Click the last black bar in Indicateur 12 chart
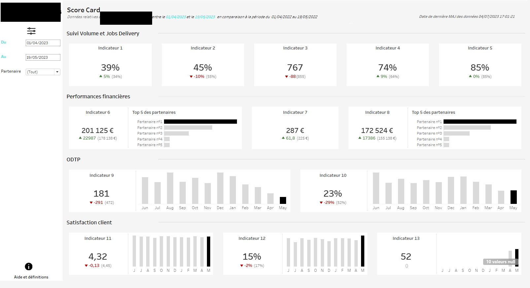The height and width of the screenshot is (288, 530). pyautogui.click(x=363, y=251)
